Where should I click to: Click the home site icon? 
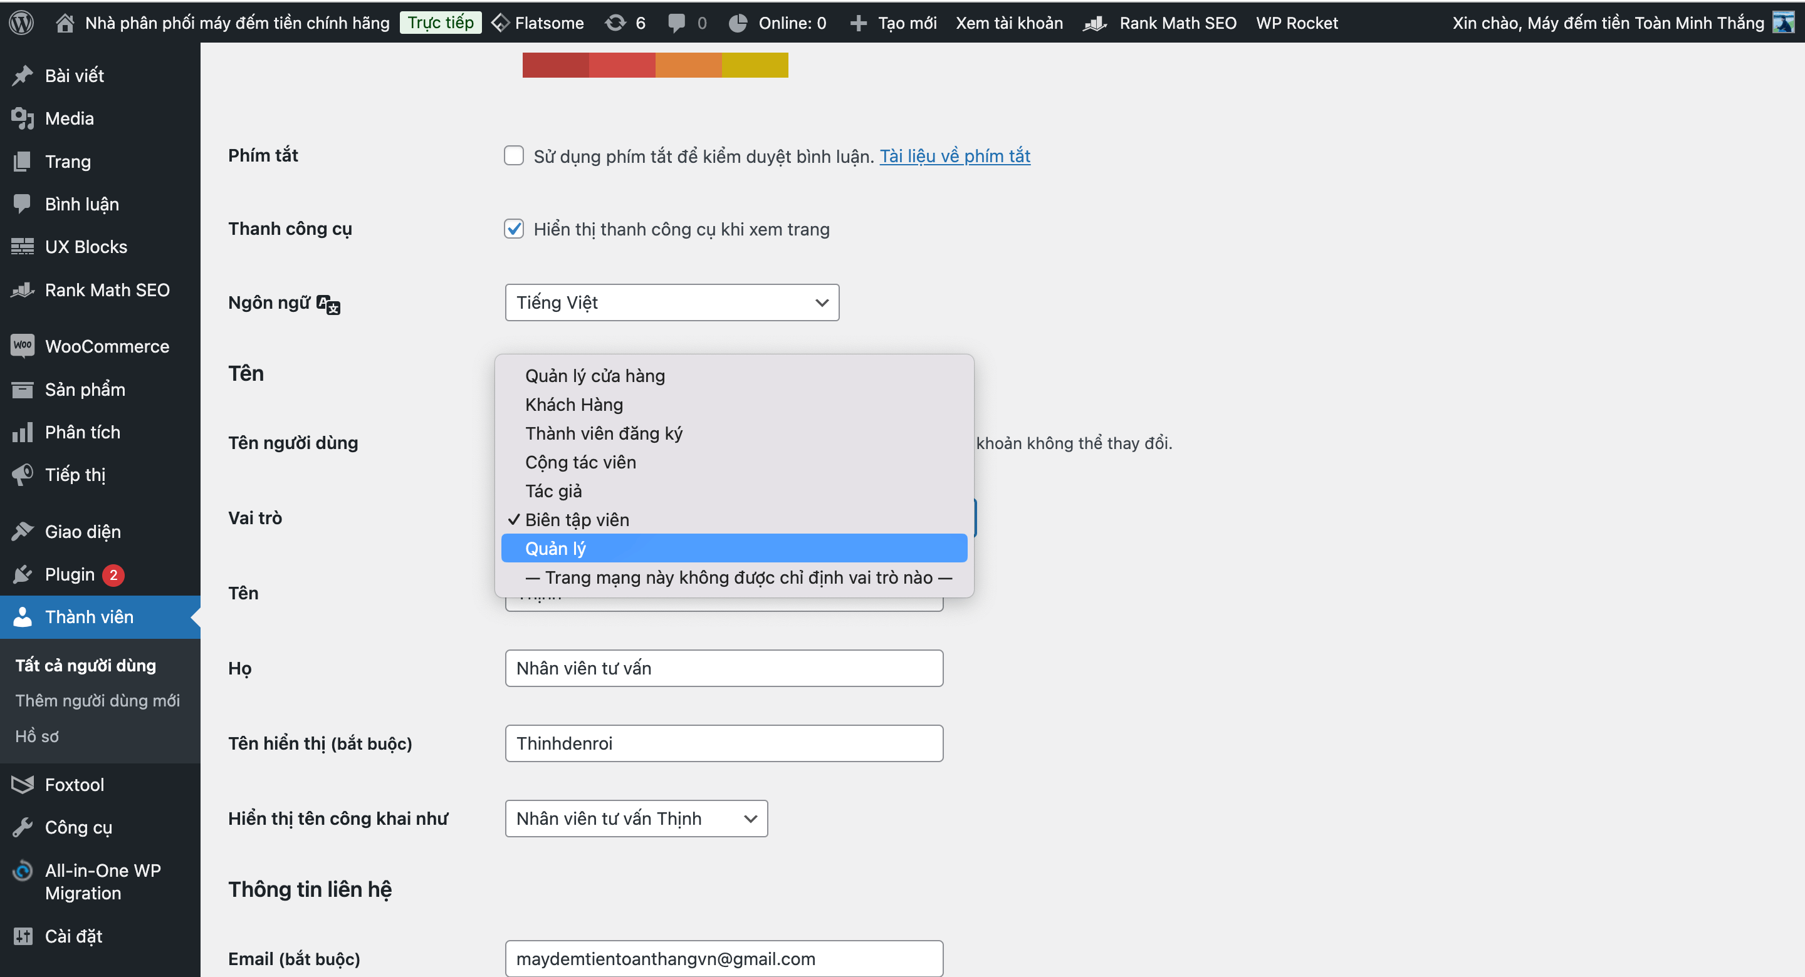click(65, 23)
